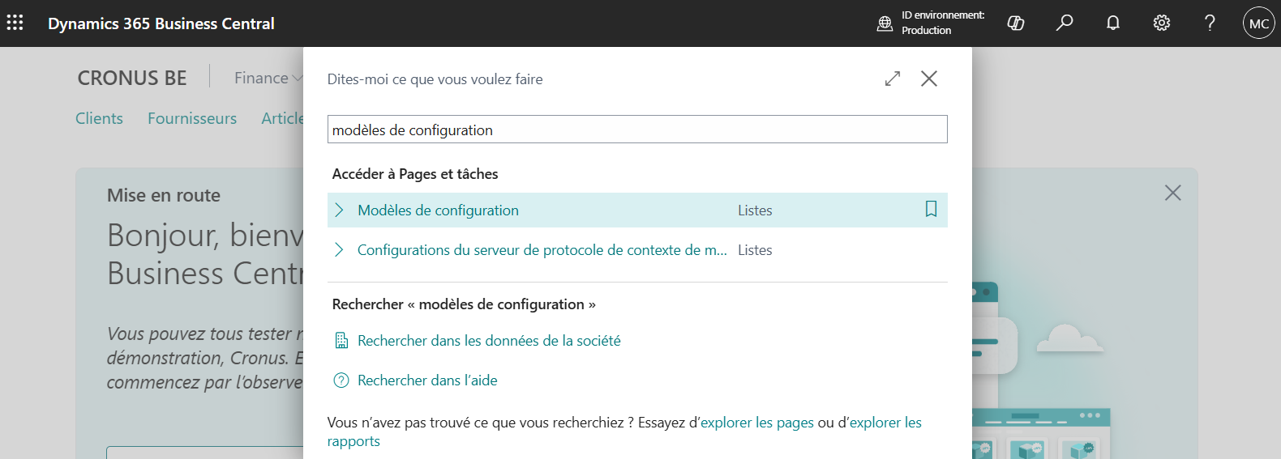Click the MC user avatar
Screen dimensions: 1281x459
(x=1259, y=23)
